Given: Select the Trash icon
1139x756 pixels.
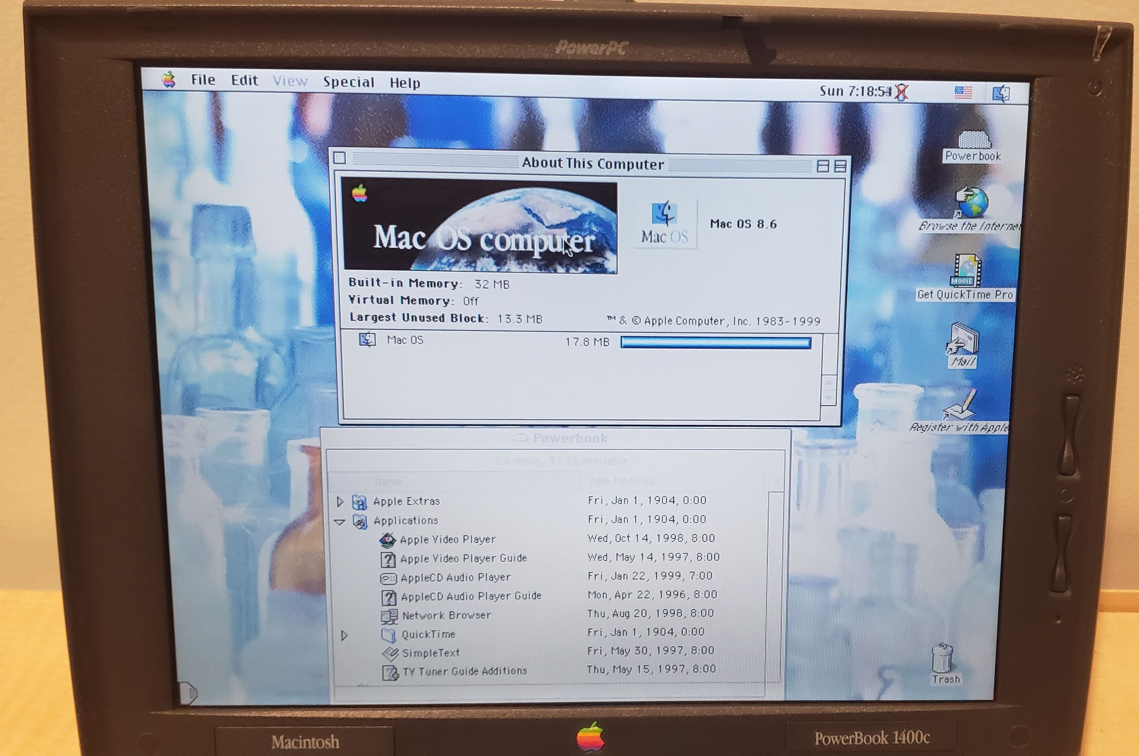Looking at the screenshot, I should point(944,664).
